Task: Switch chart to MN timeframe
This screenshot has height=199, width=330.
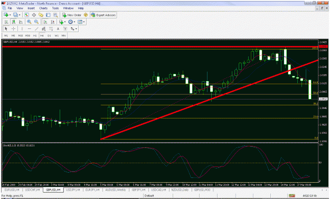Action: [x=63, y=36]
